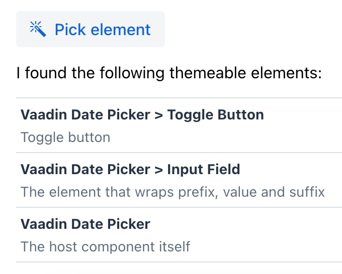Click the standalone "Vaadin Date Picker" bold heading
Image resolution: width=342 pixels, height=274 pixels.
[85, 224]
